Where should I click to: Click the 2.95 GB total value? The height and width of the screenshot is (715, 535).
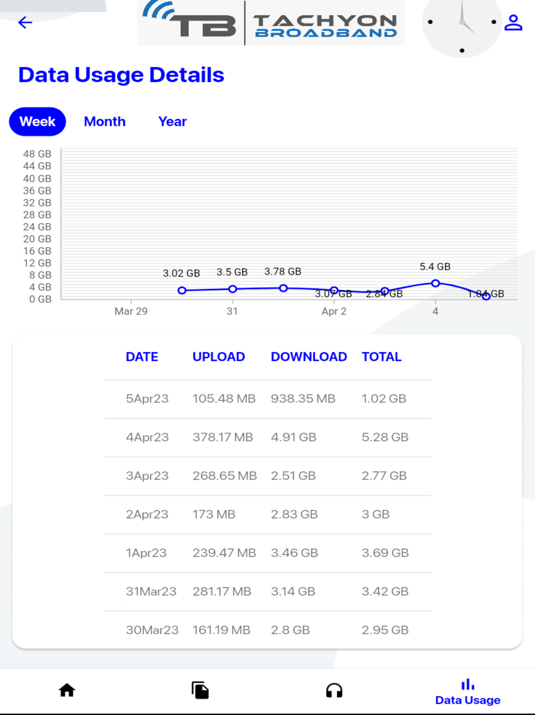point(385,630)
